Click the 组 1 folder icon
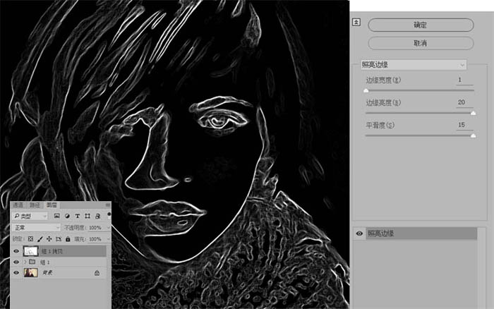Image resolution: width=494 pixels, height=309 pixels. click(32, 262)
